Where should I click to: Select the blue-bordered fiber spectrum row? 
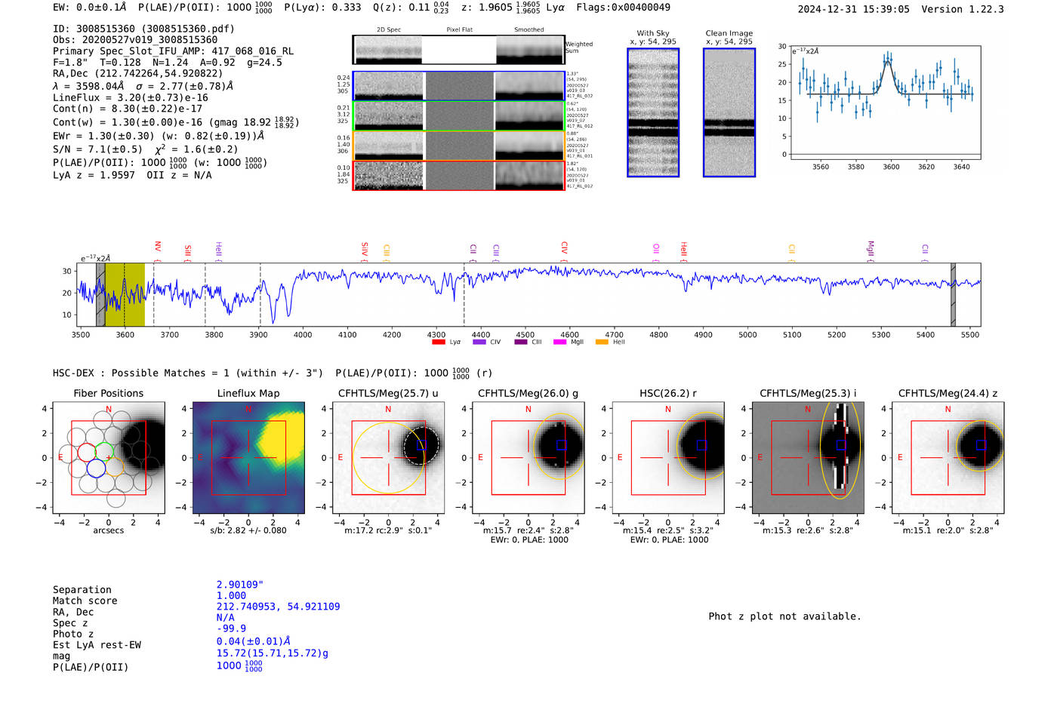pyautogui.click(x=459, y=86)
